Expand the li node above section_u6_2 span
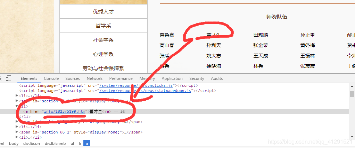The width and height of the screenshot is (355, 148). pos(17,127)
